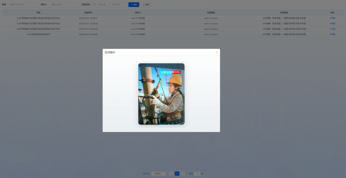Focus the 项目 name input field
346x178 pixels.
click(x=24, y=5)
